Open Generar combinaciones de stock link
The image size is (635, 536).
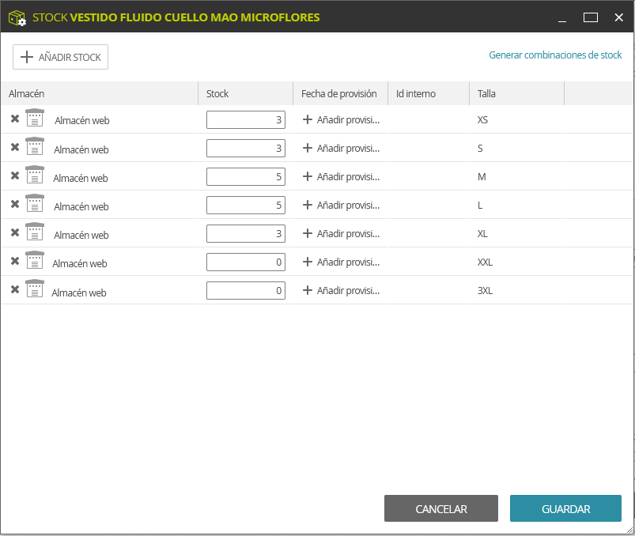[555, 55]
